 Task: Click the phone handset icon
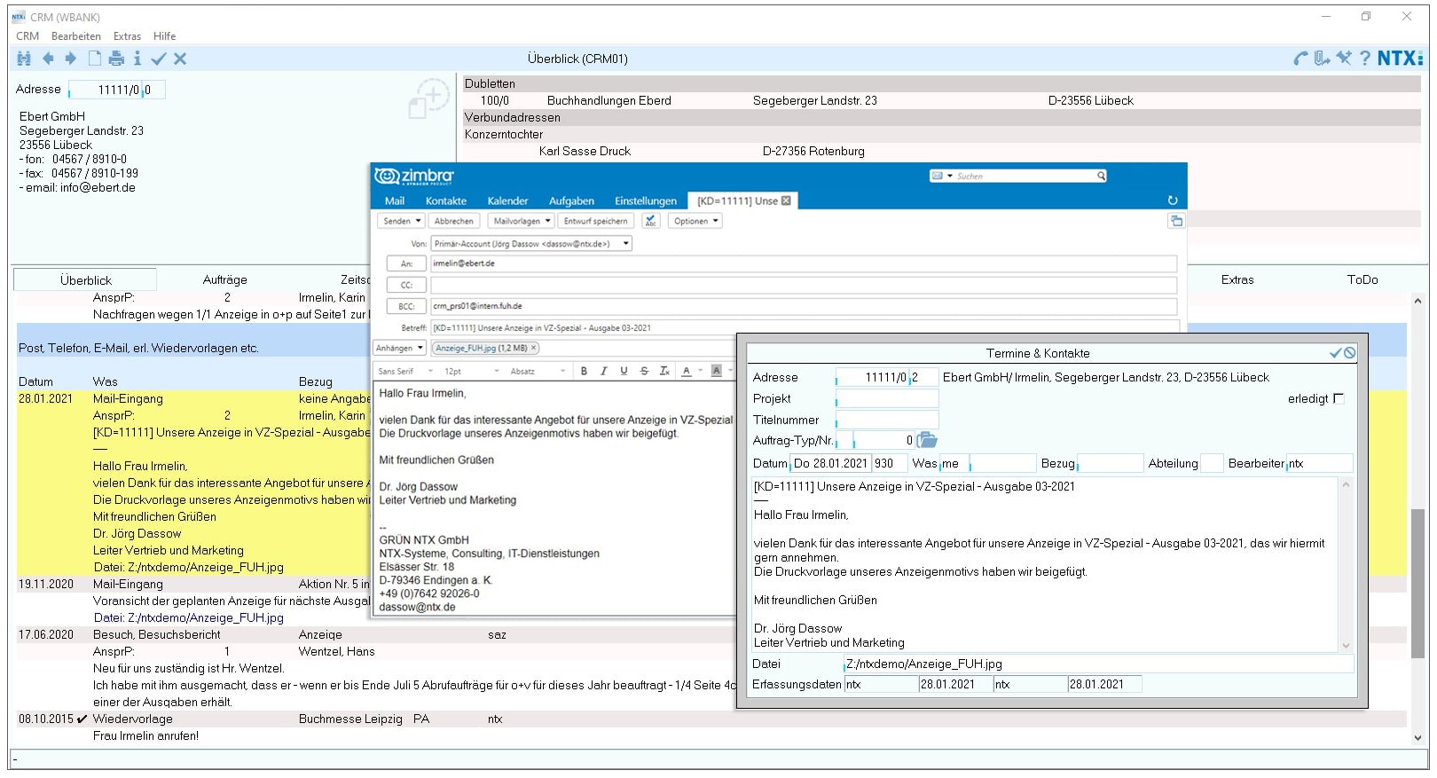[1301, 59]
